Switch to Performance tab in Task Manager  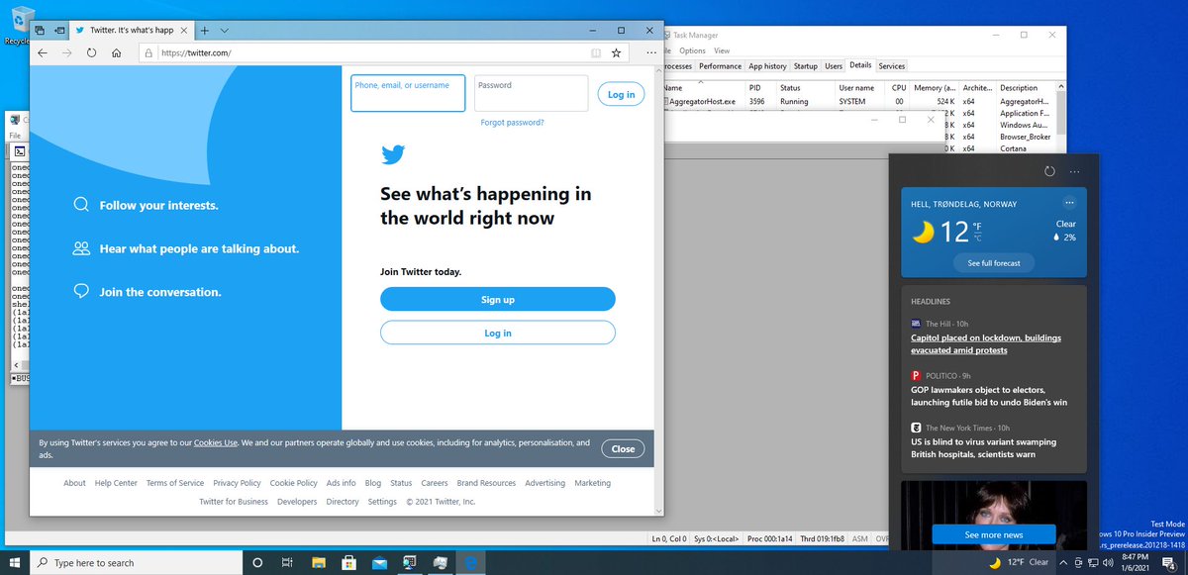point(720,65)
